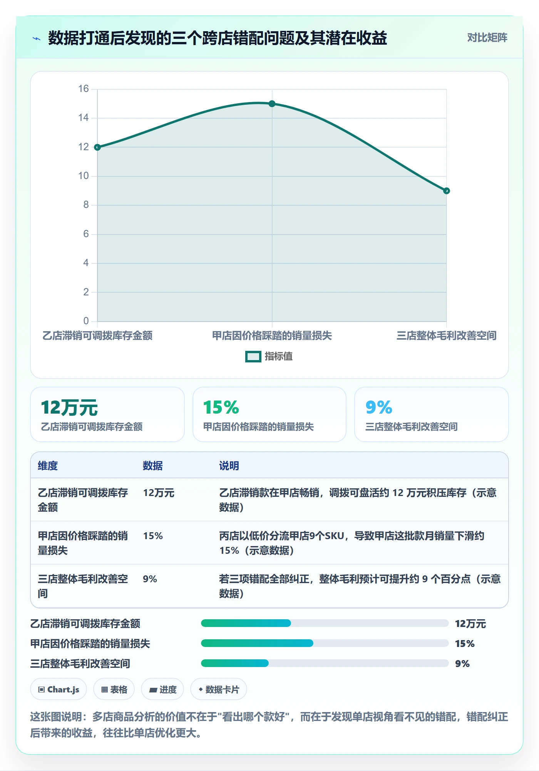Click progress label 三店整体毛利改善空间
The image size is (539, 771).
[x=80, y=664]
